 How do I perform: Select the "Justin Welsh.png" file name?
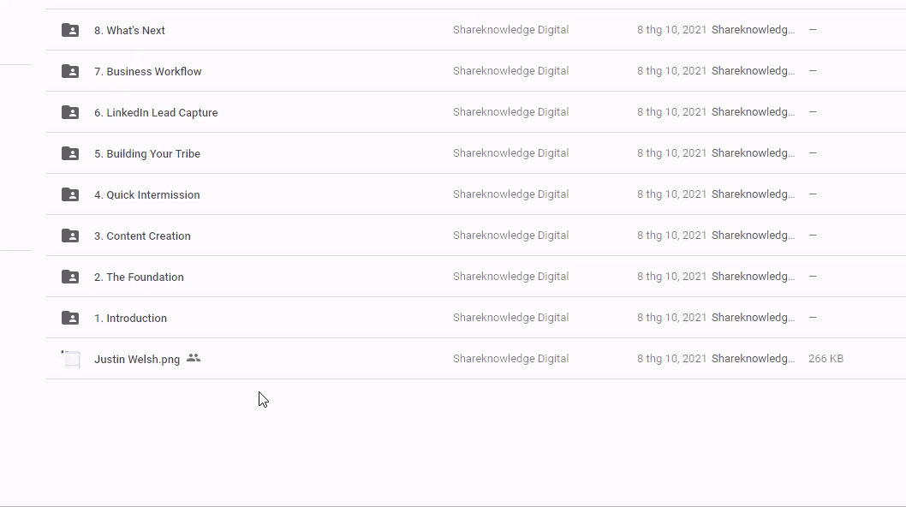click(x=137, y=360)
